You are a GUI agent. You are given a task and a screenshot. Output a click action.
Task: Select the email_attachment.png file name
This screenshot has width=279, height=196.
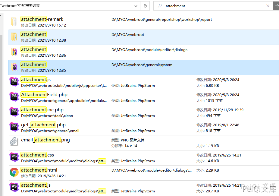[45, 140]
